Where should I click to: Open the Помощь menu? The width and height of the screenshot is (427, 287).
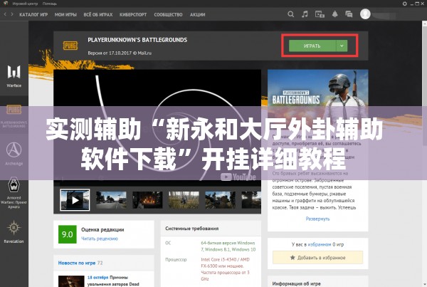pos(50,4)
